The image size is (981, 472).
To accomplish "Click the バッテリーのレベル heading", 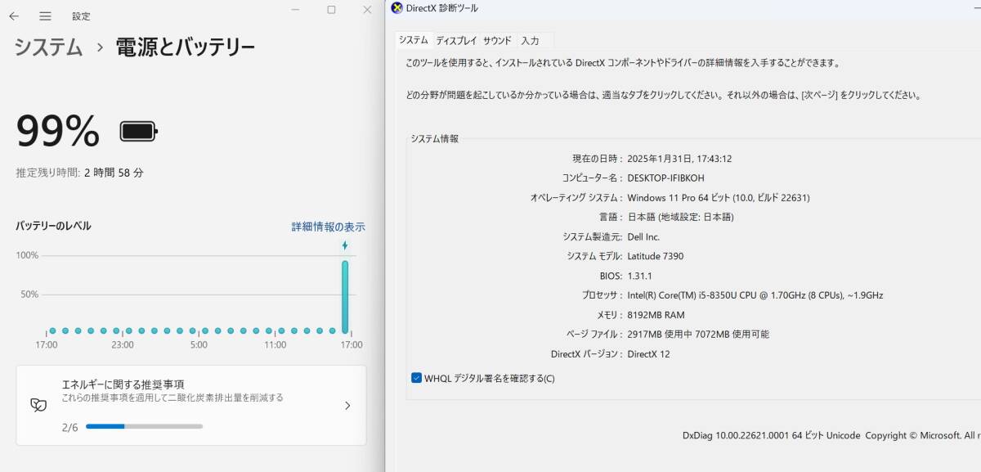I will pos(53,226).
